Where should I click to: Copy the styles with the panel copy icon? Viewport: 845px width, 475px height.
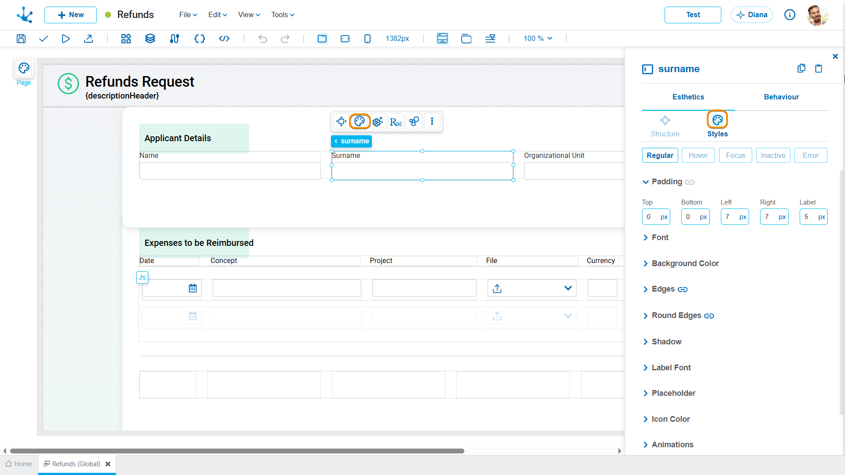coord(801,68)
